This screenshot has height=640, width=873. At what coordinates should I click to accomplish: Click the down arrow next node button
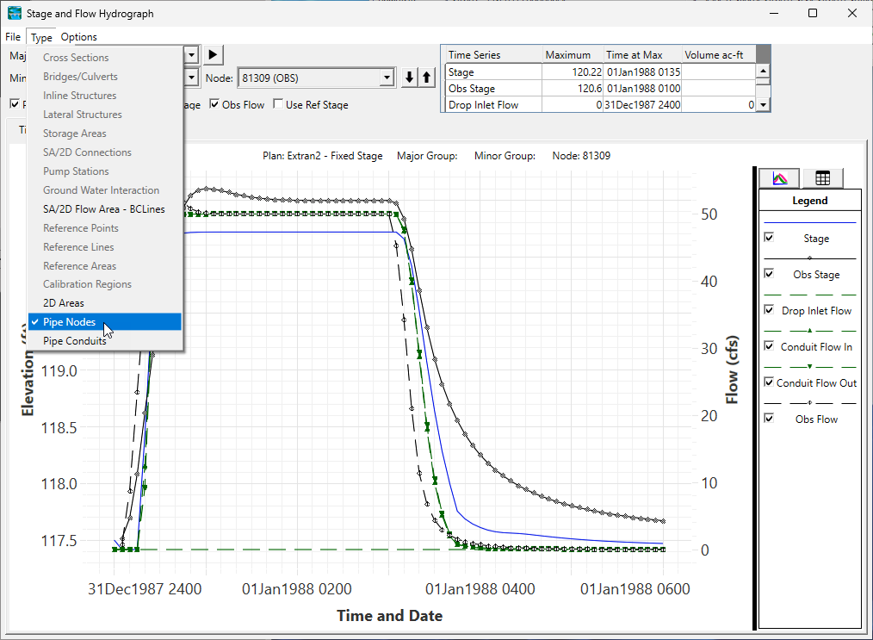click(x=411, y=78)
